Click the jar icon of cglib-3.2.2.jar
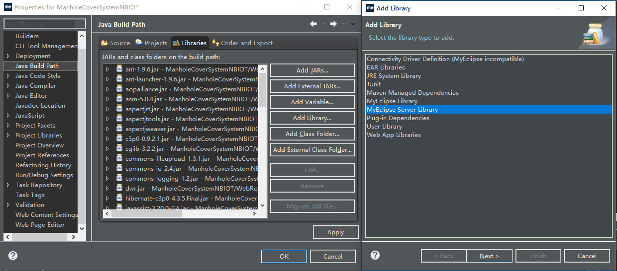617x271 pixels. 119,148
